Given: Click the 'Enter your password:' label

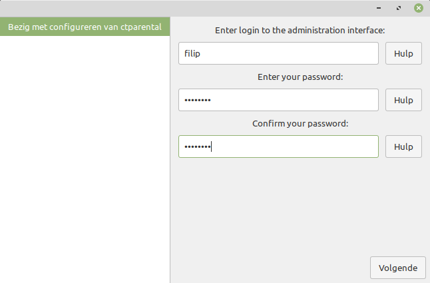Looking at the screenshot, I should click(x=300, y=77).
